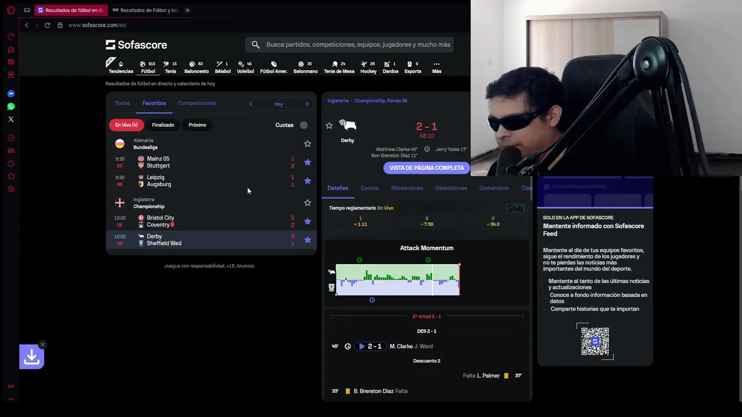Screen dimensions: 742x417
Task: Open Facebook Messenger in Opera sidebar
Action: (x=10, y=94)
